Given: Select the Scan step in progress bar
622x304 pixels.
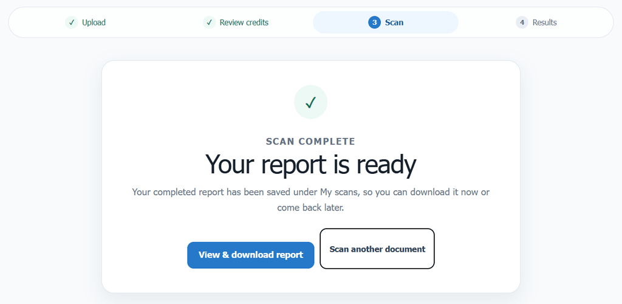Looking at the screenshot, I should 386,22.
